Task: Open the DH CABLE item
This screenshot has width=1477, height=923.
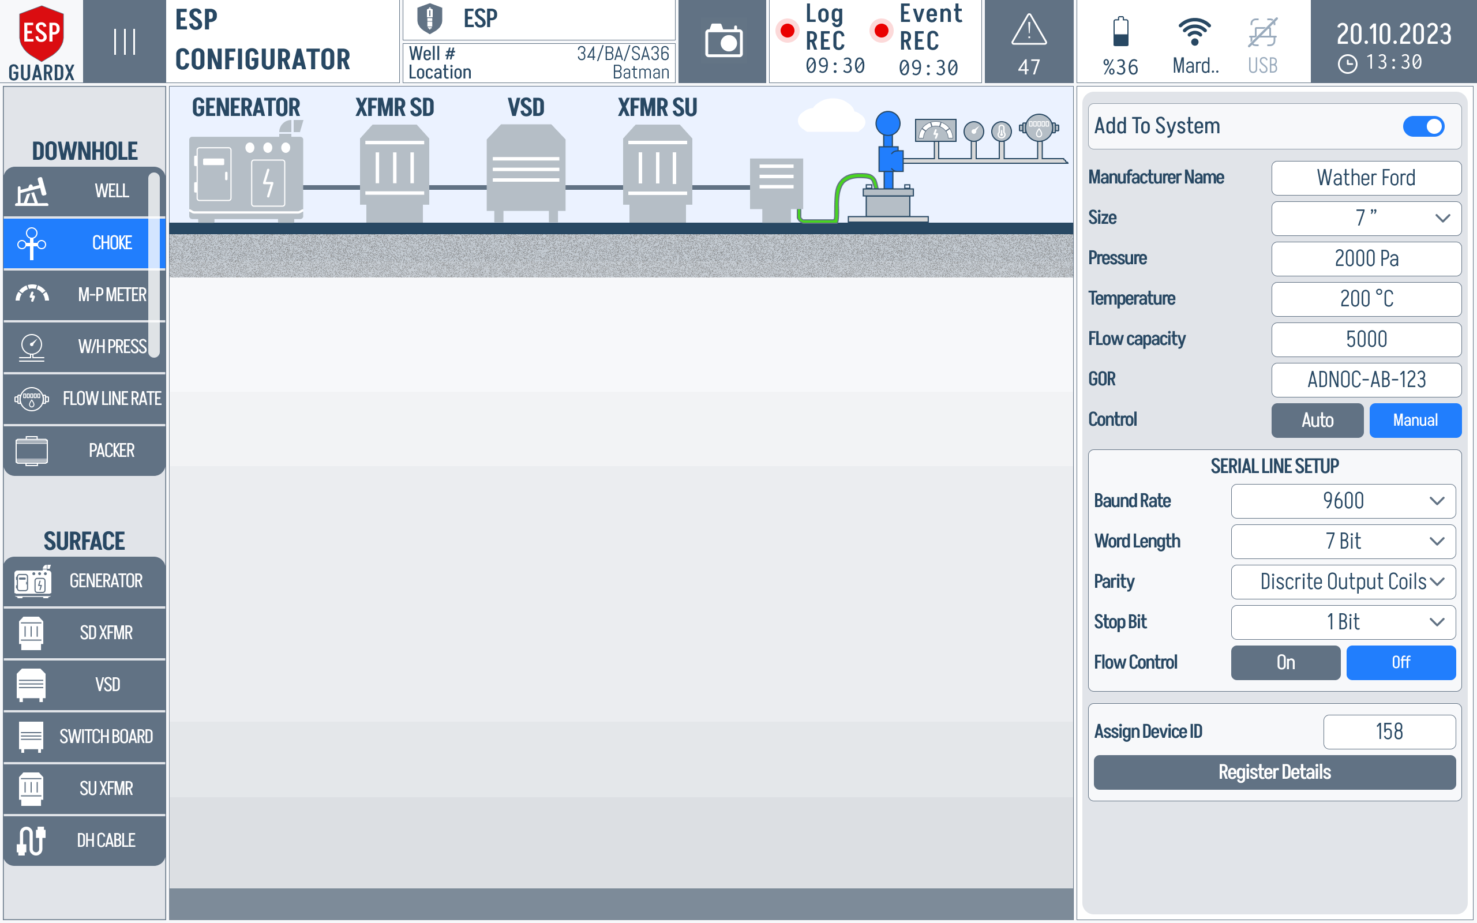Action: tap(84, 841)
